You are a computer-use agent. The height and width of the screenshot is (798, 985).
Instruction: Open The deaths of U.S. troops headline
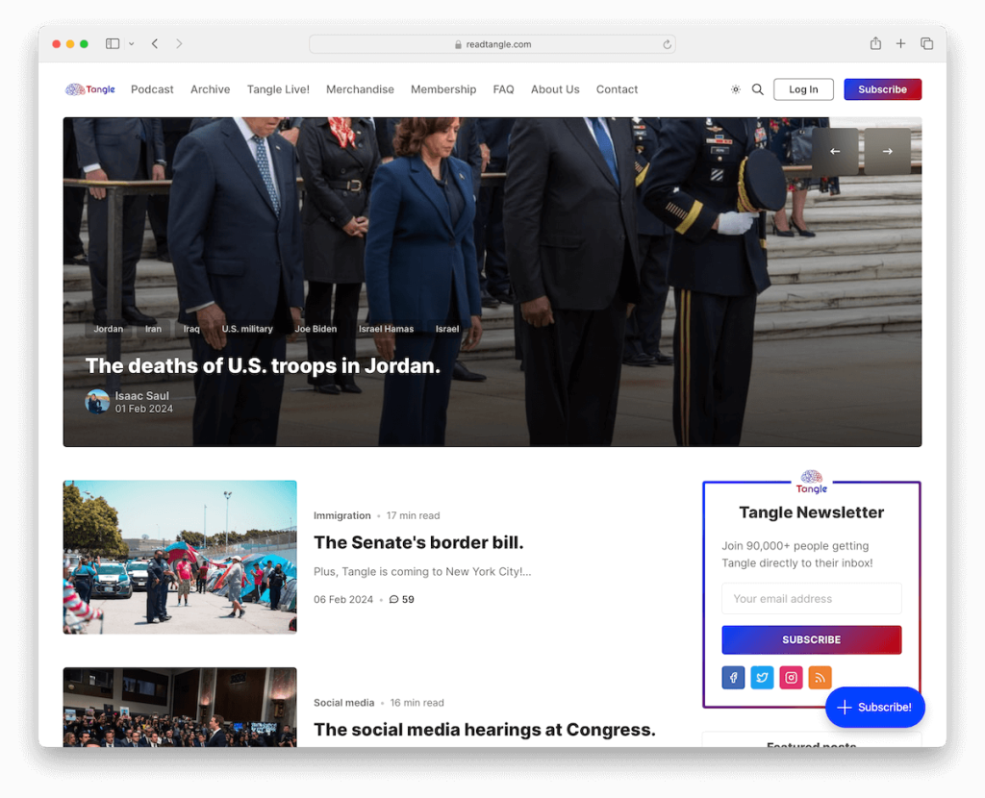click(x=263, y=365)
